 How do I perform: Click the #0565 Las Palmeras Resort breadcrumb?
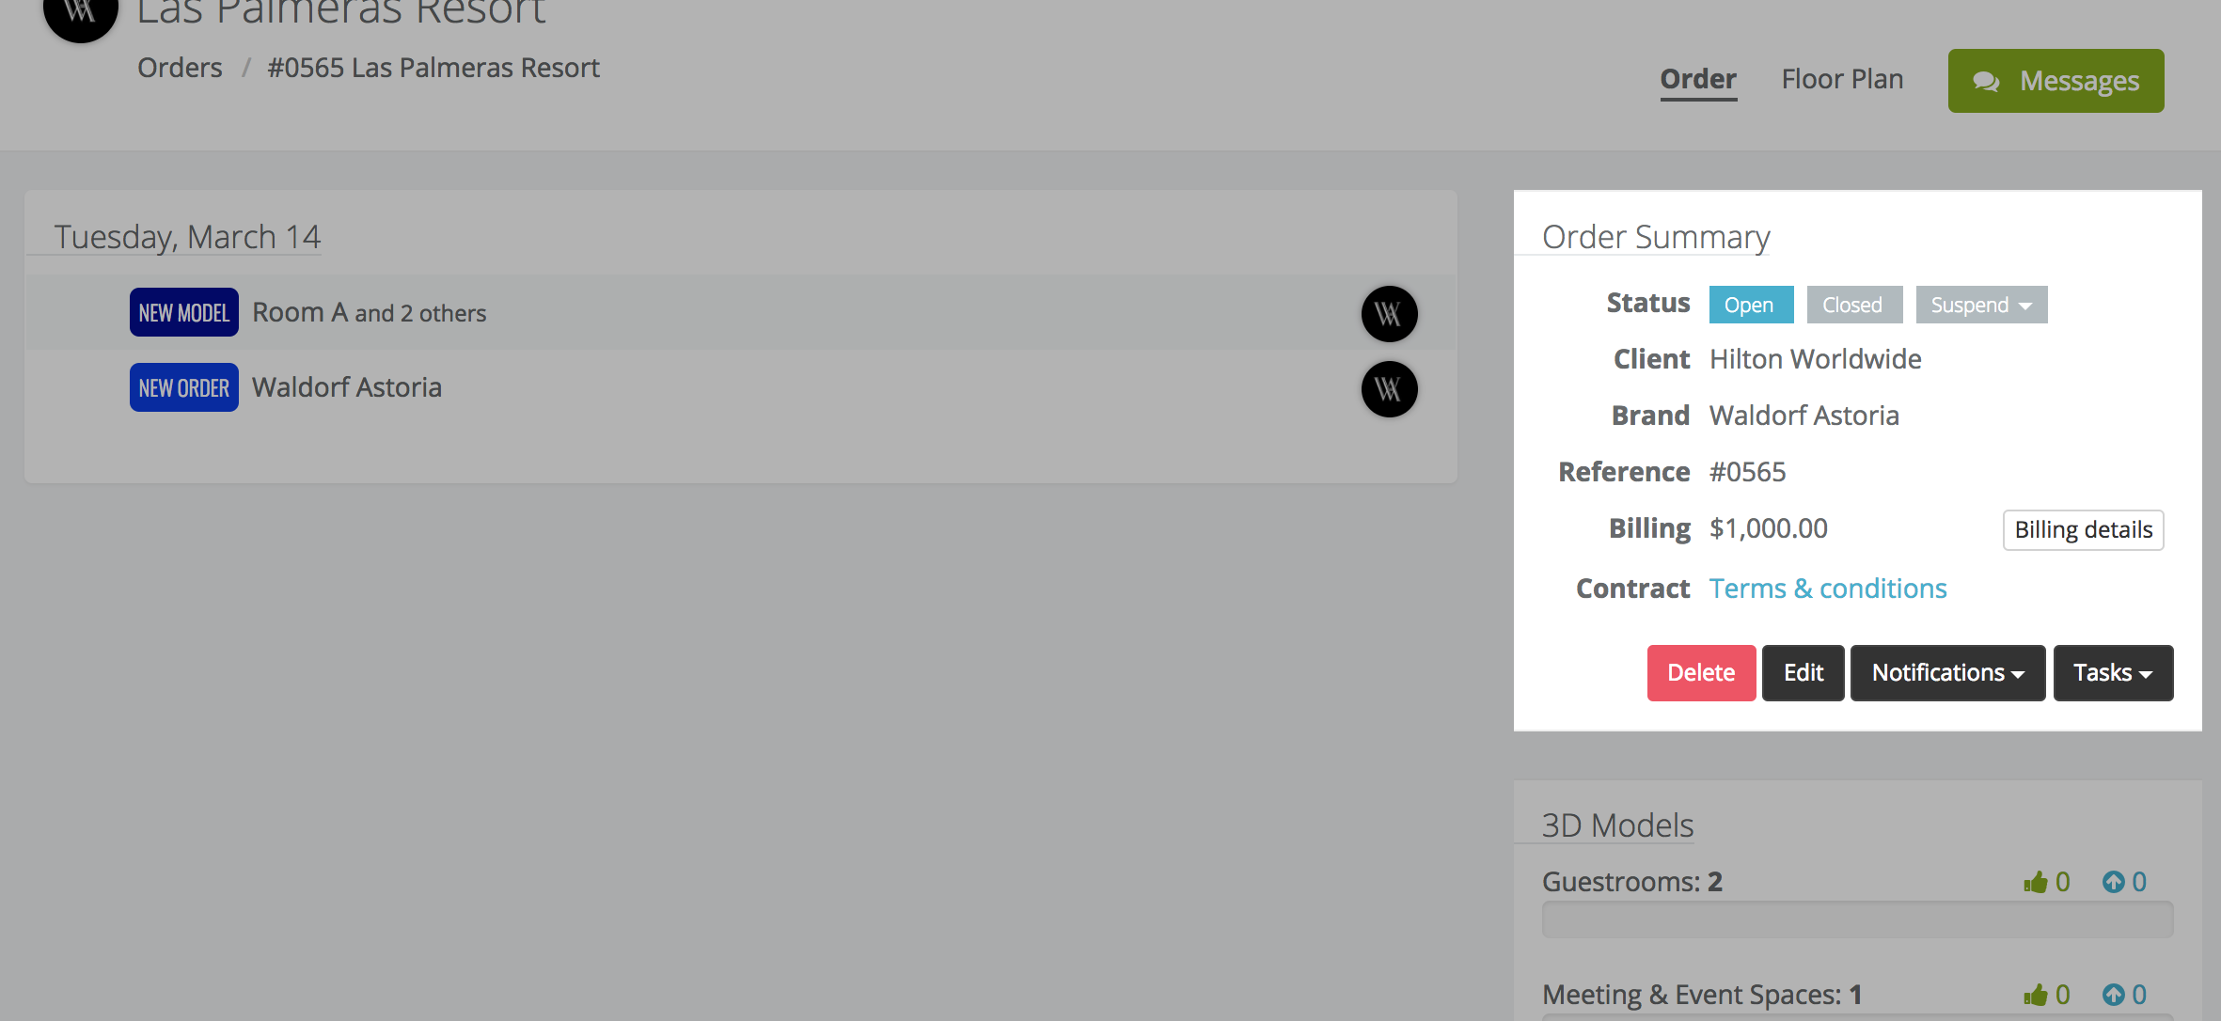pyautogui.click(x=433, y=68)
